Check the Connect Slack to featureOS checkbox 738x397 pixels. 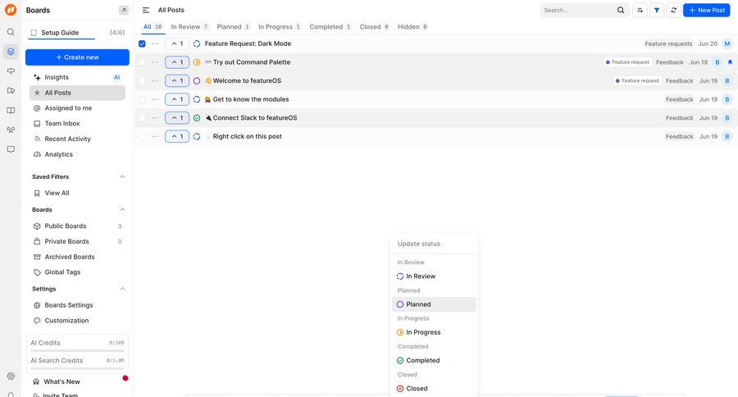142,118
